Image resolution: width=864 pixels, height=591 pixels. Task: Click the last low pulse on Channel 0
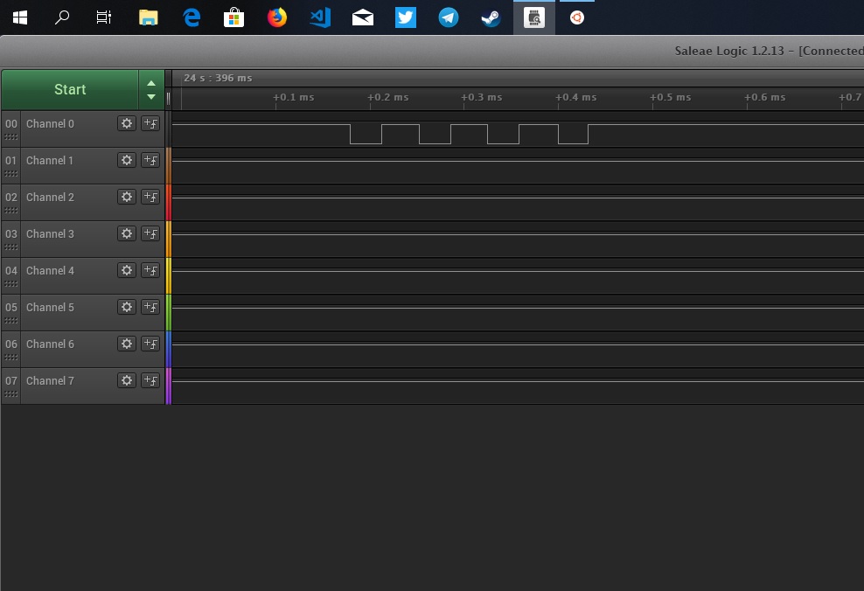click(573, 135)
